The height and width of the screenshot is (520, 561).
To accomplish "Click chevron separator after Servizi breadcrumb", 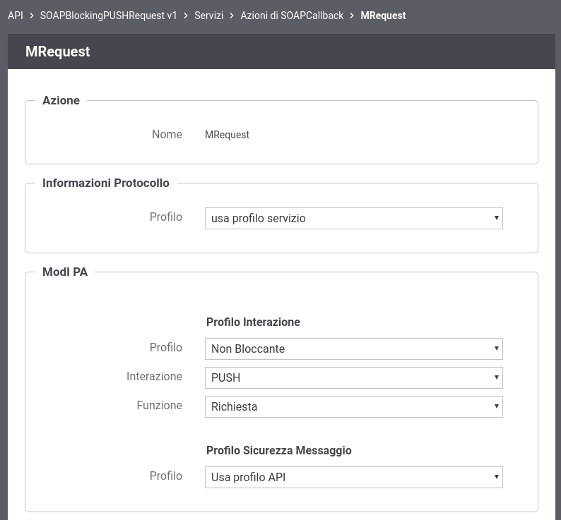I will pos(232,16).
